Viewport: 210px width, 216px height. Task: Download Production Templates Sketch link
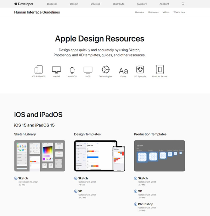(143, 178)
